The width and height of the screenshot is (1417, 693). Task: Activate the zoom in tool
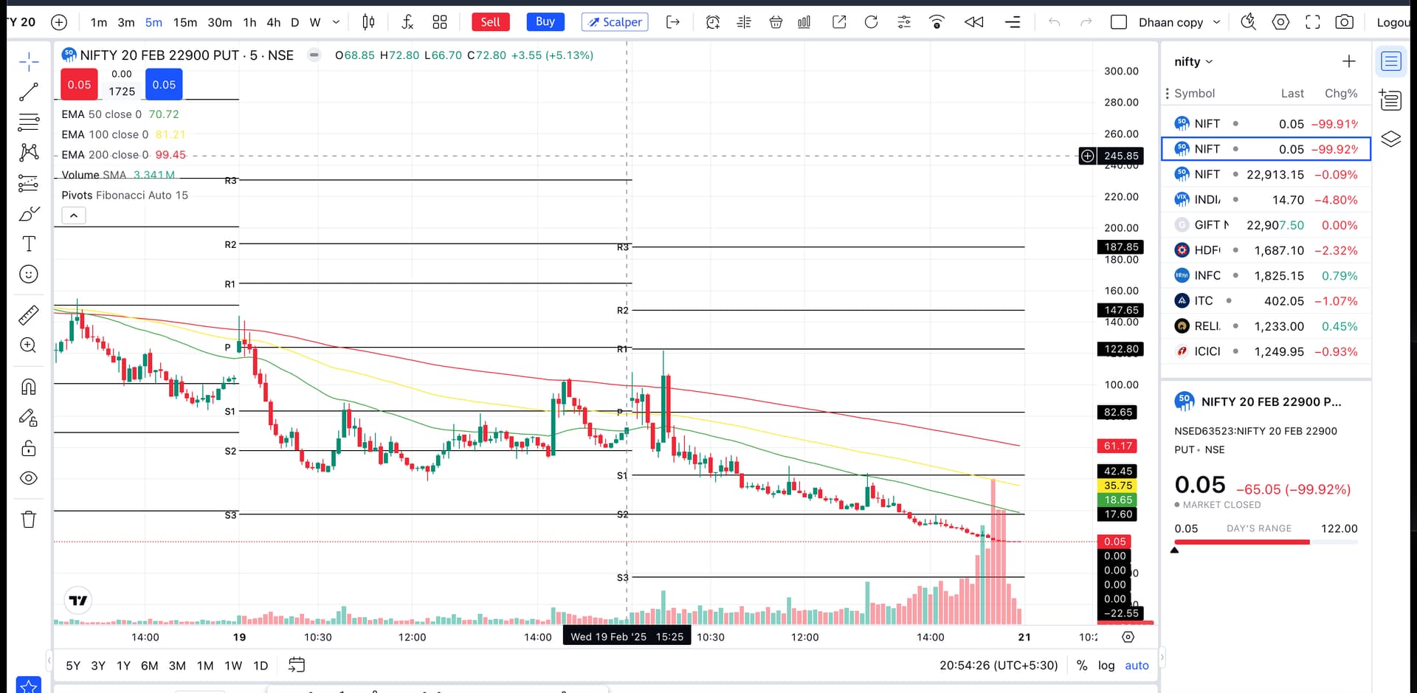[29, 345]
